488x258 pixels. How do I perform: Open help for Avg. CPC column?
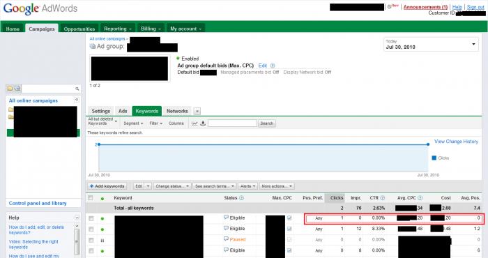coord(420,198)
